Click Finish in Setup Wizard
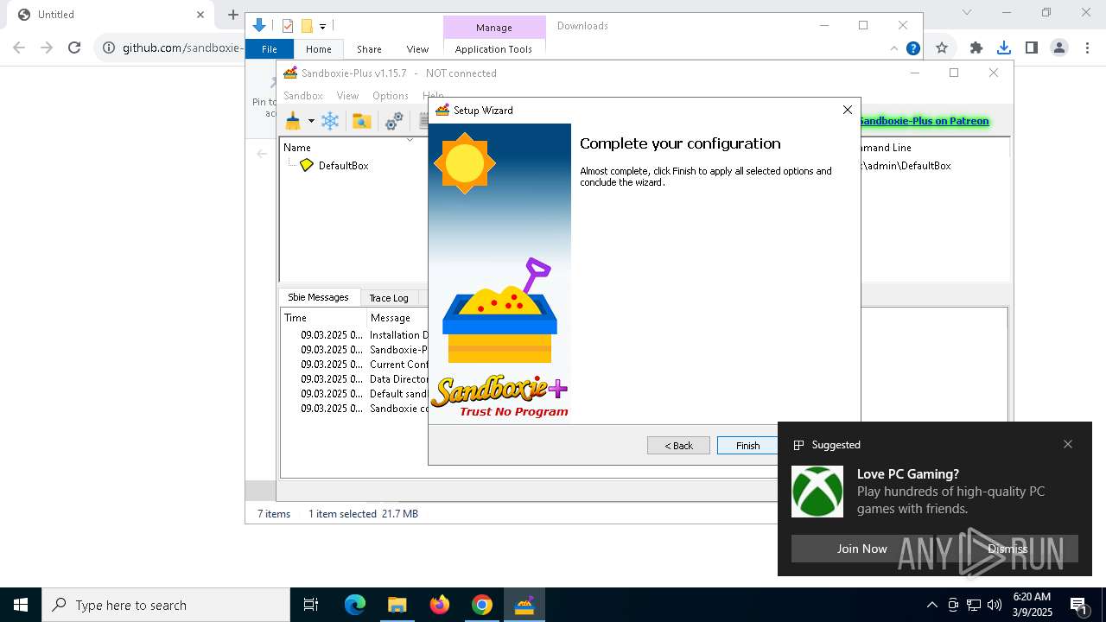This screenshot has height=622, width=1106. point(748,445)
